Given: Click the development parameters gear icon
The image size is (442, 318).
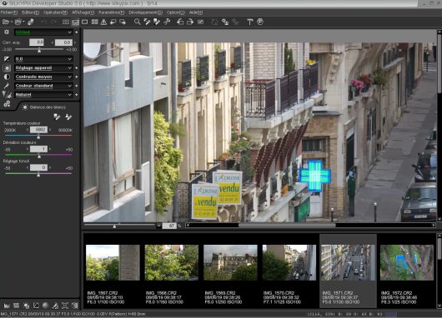Looking at the screenshot, I should (7, 32).
